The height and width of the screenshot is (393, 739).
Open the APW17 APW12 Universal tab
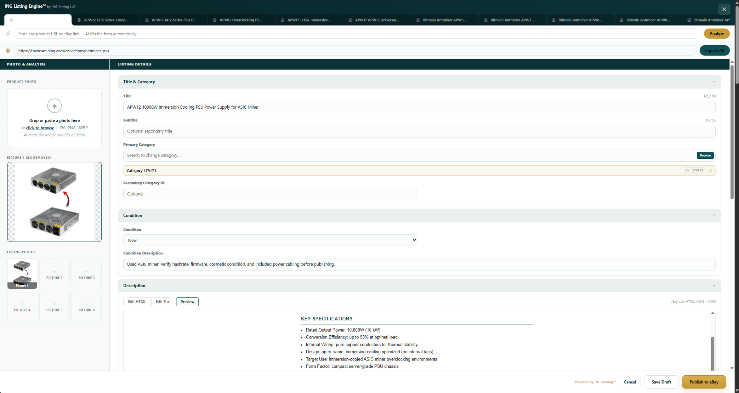click(x=377, y=20)
